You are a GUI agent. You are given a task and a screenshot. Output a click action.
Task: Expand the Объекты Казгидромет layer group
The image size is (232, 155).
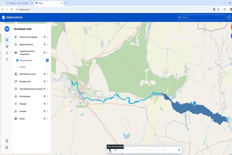pyautogui.click(x=48, y=37)
